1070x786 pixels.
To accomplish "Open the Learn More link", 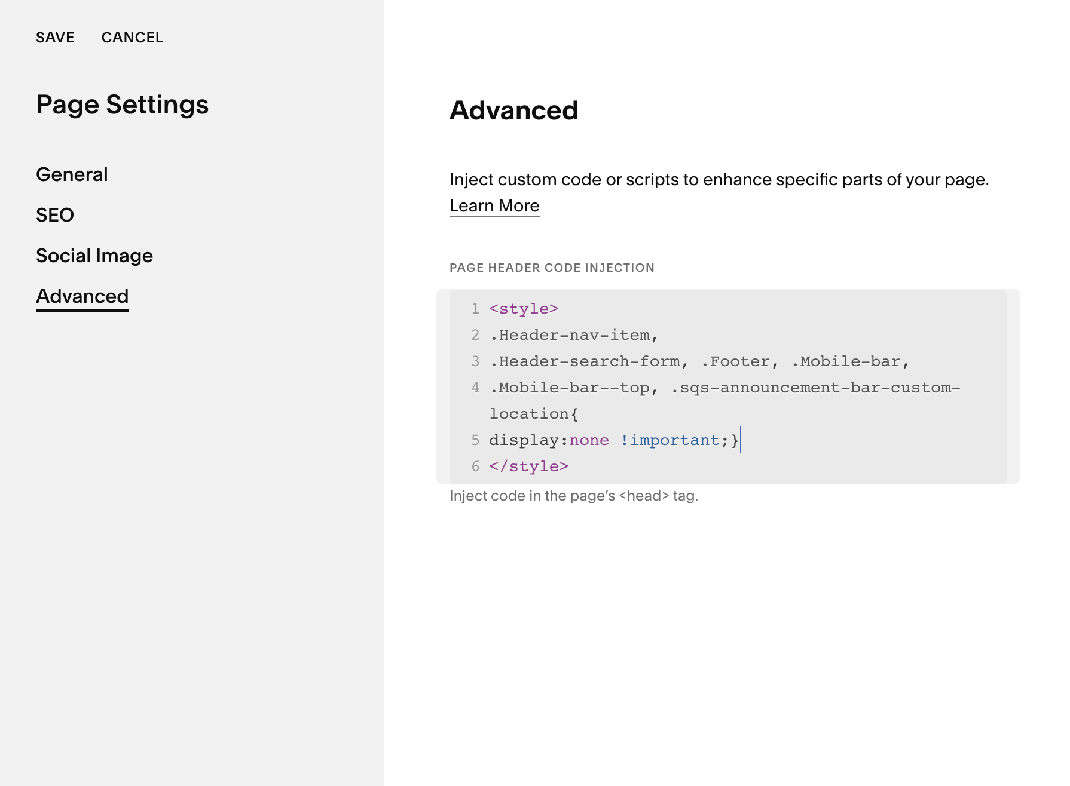I will point(494,206).
